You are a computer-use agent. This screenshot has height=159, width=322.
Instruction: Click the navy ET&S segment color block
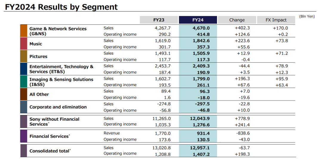tap(24, 69)
